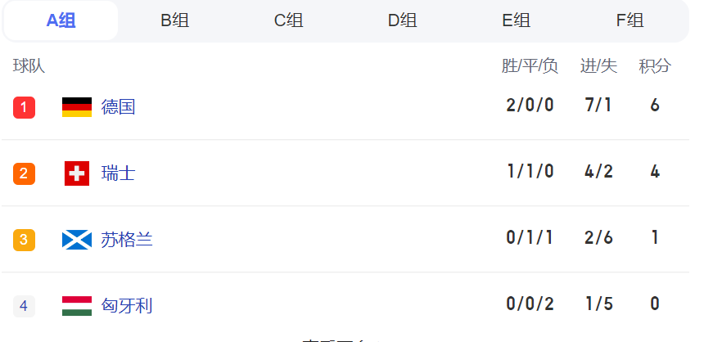Click the 积分 column header

(x=655, y=66)
